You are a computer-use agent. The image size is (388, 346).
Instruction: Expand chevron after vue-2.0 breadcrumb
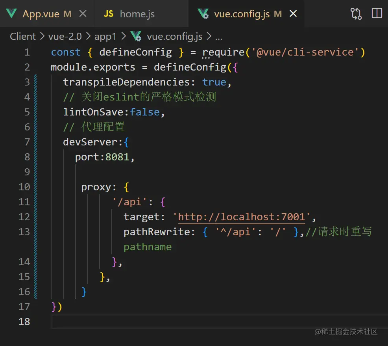pyautogui.click(x=88, y=36)
